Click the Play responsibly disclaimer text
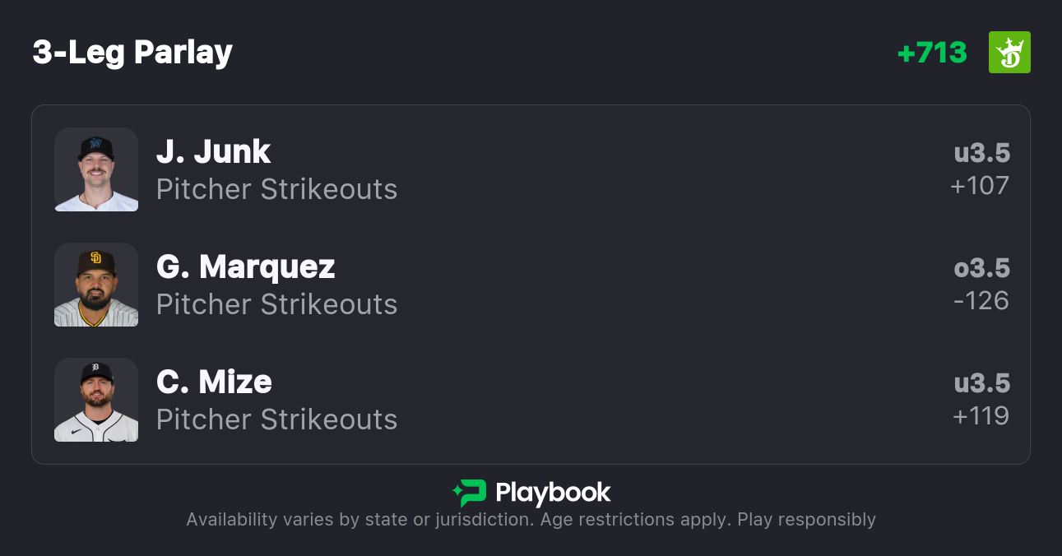The image size is (1062, 556). 806,520
